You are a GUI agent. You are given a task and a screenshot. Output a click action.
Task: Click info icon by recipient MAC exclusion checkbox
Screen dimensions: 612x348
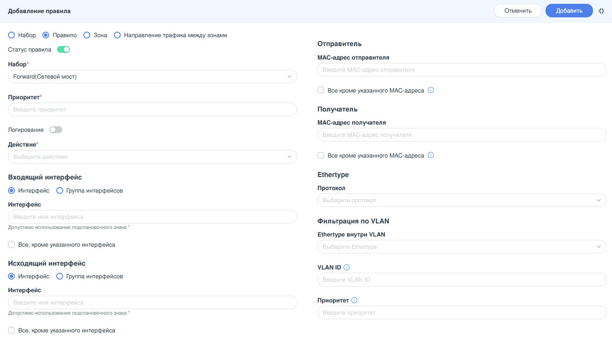pyautogui.click(x=431, y=155)
